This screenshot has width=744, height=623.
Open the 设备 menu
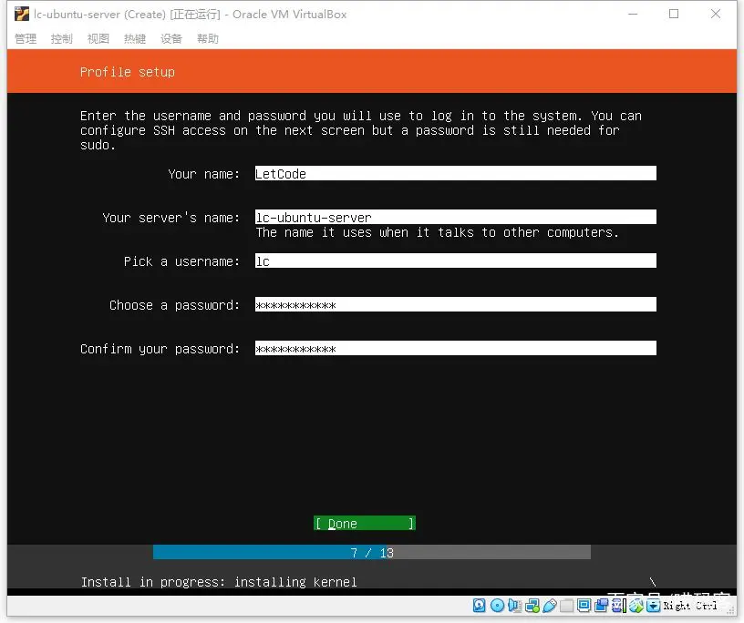(x=171, y=38)
